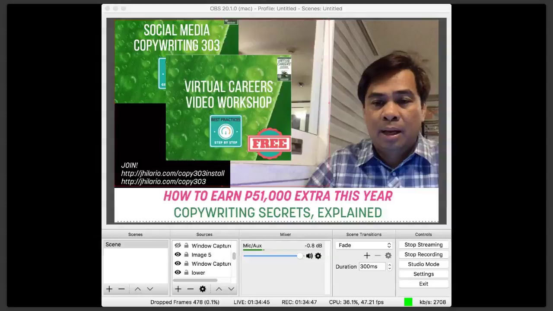
Task: Open the Fade transition dropdown
Action: tap(364, 245)
